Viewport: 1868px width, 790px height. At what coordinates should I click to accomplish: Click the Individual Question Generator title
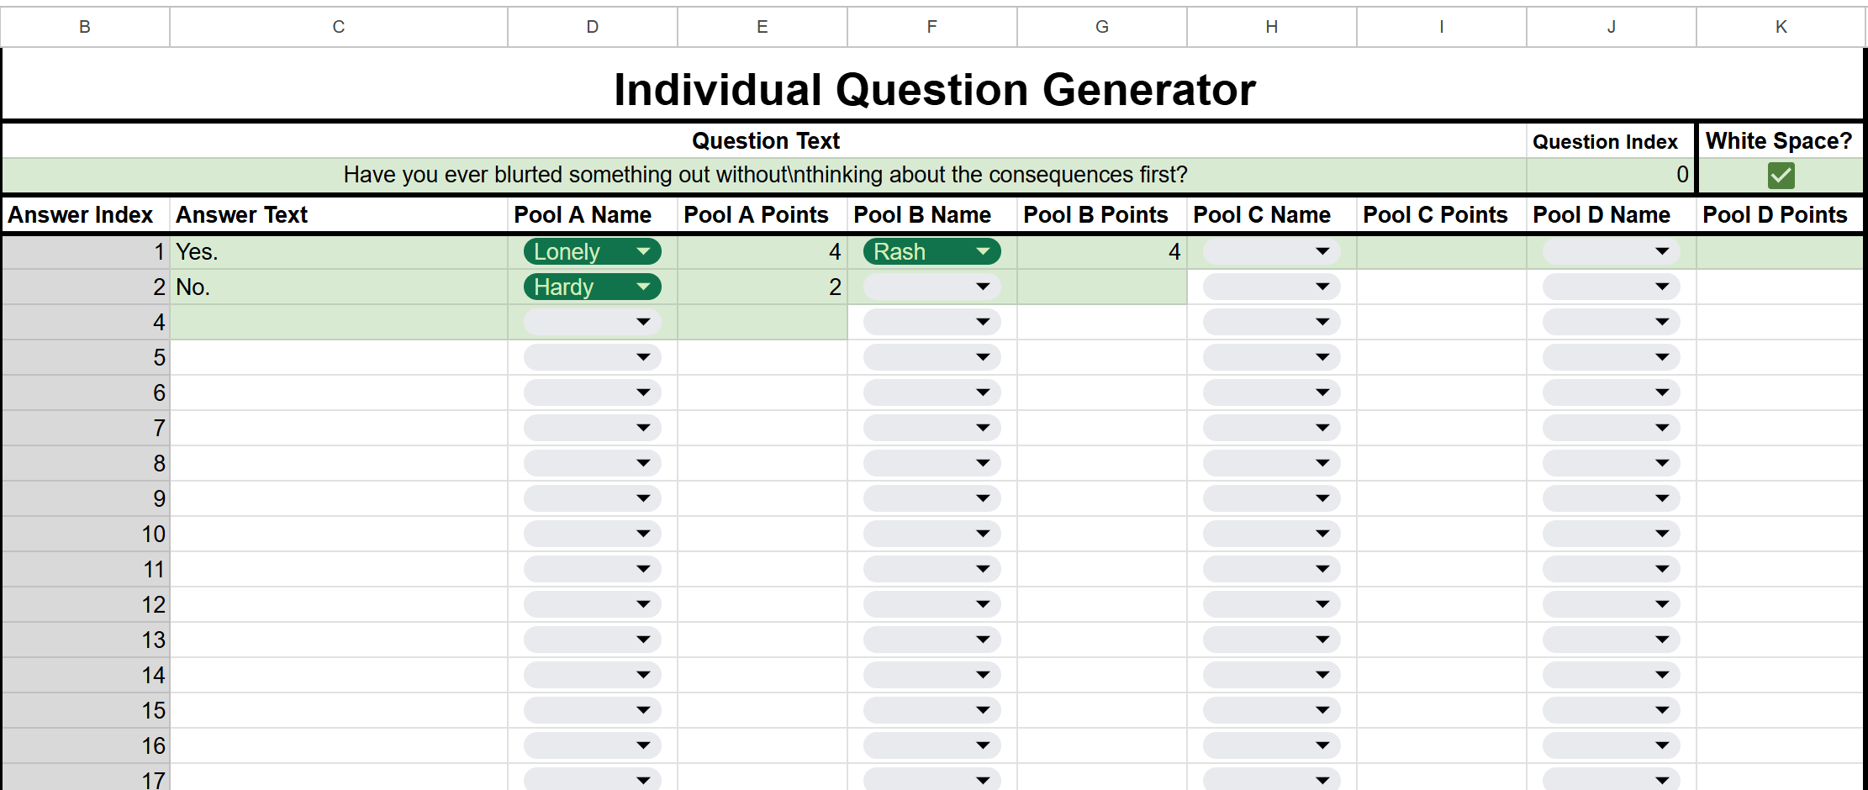[934, 89]
